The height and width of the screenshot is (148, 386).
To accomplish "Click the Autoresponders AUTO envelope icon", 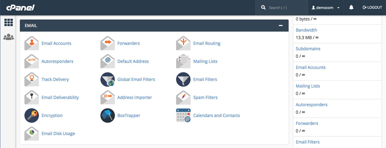I will [x=31, y=61].
